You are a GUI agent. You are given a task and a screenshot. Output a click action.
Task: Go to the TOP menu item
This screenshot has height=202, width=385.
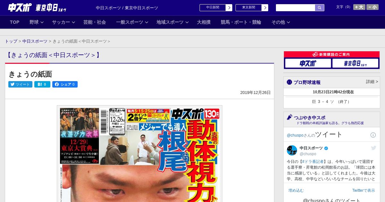click(15, 22)
